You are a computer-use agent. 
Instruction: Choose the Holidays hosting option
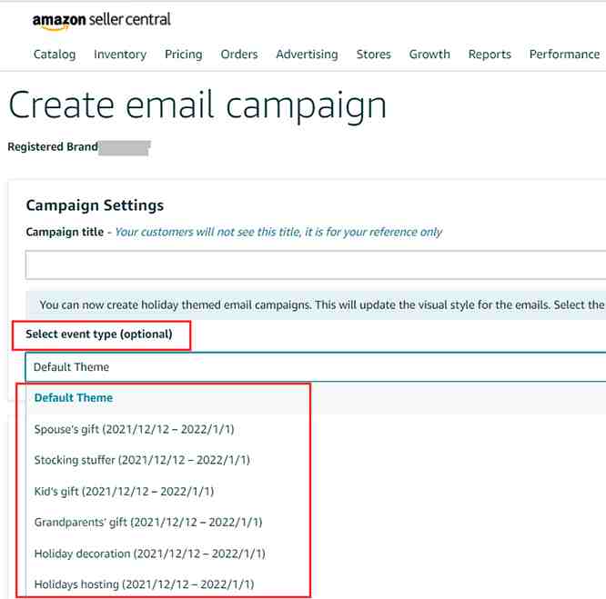pos(144,584)
